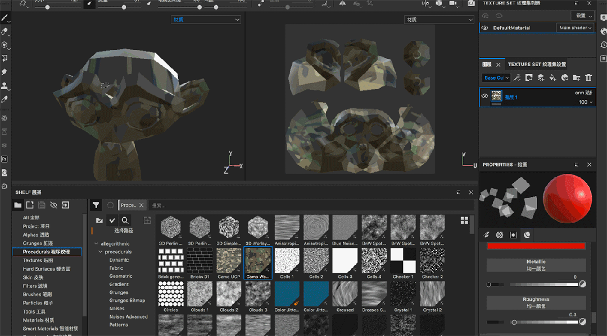Open Shader settings from right dock
Image resolution: width=607 pixels, height=336 pixels.
coord(603,31)
